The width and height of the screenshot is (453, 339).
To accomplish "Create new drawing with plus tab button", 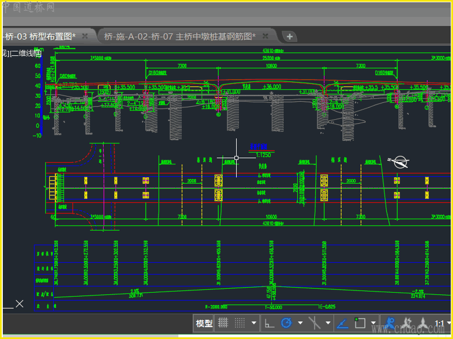I will [289, 36].
